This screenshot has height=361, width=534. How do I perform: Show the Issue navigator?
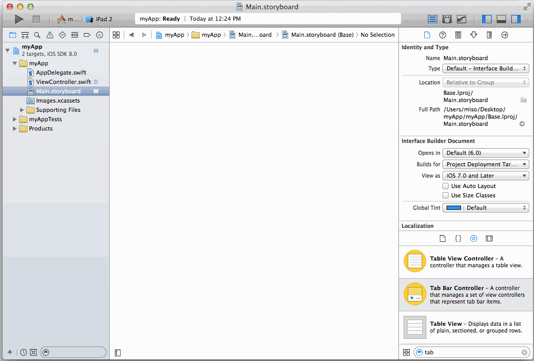click(49, 35)
